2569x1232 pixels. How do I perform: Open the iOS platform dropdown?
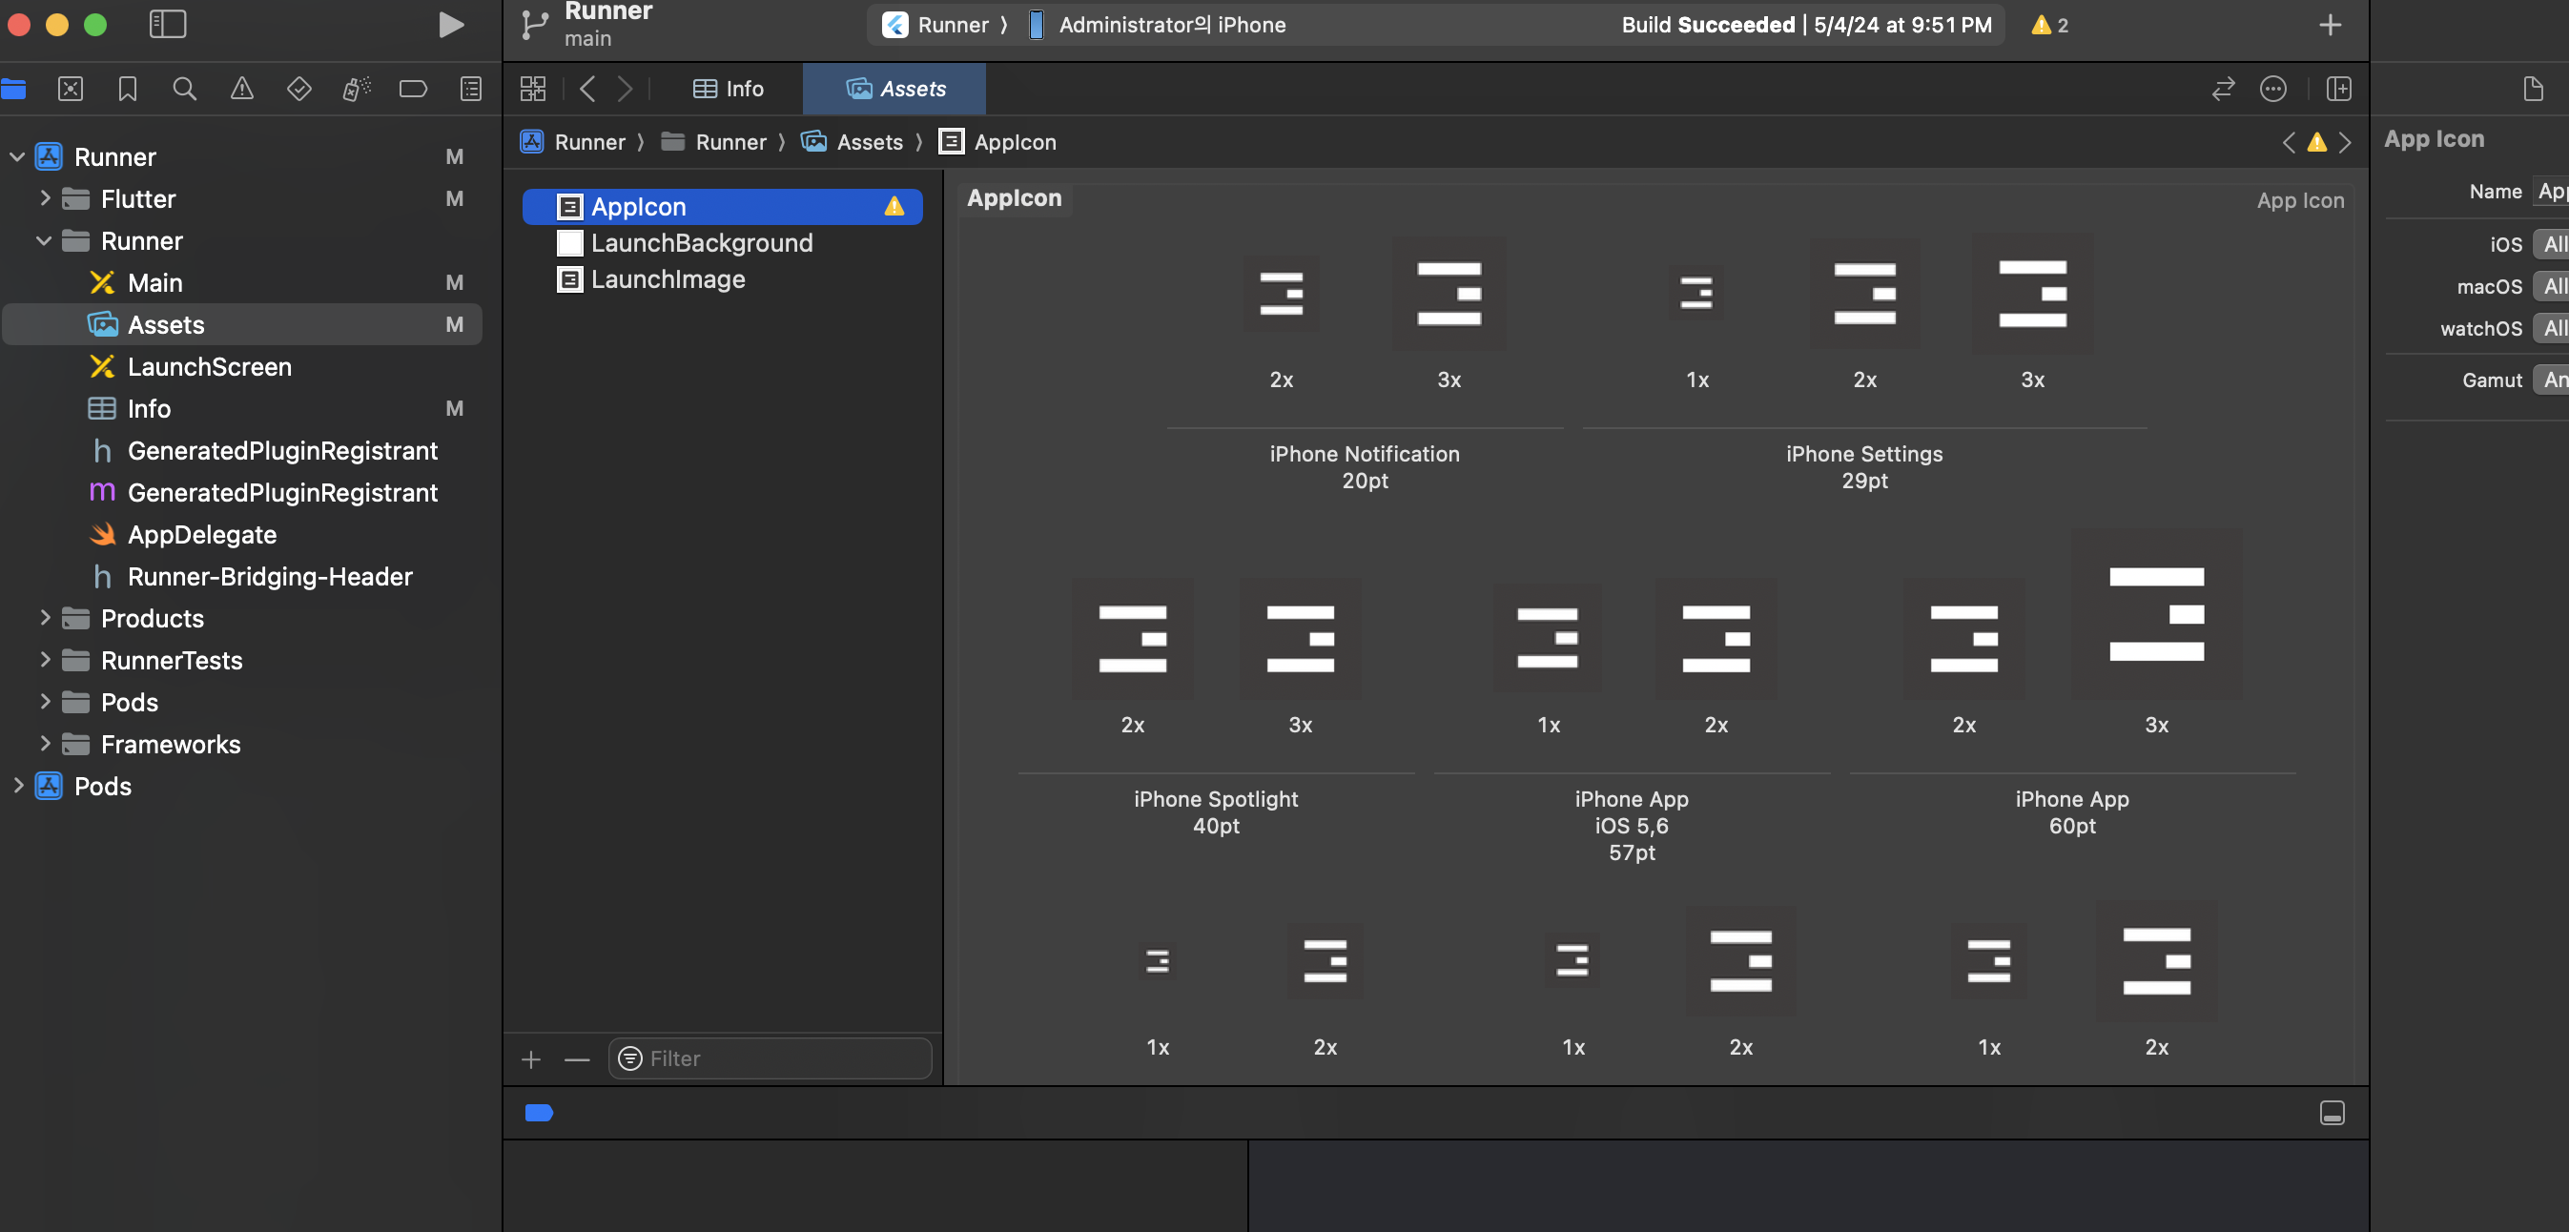[x=2552, y=244]
